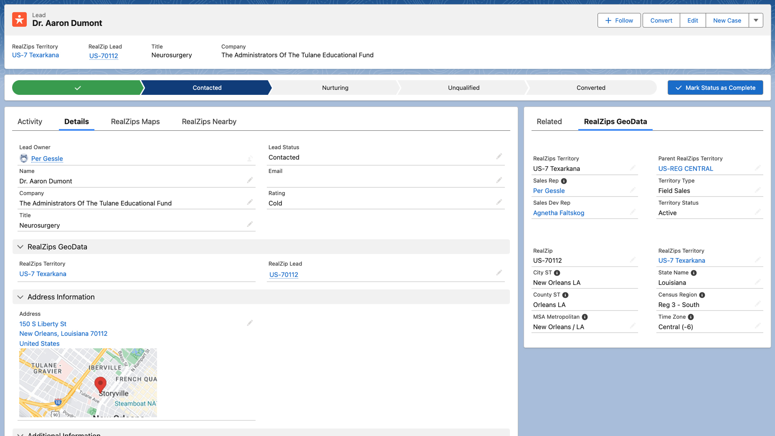Select the RealZips GeoData tab
Screen dimensions: 775x436
pyautogui.click(x=616, y=122)
